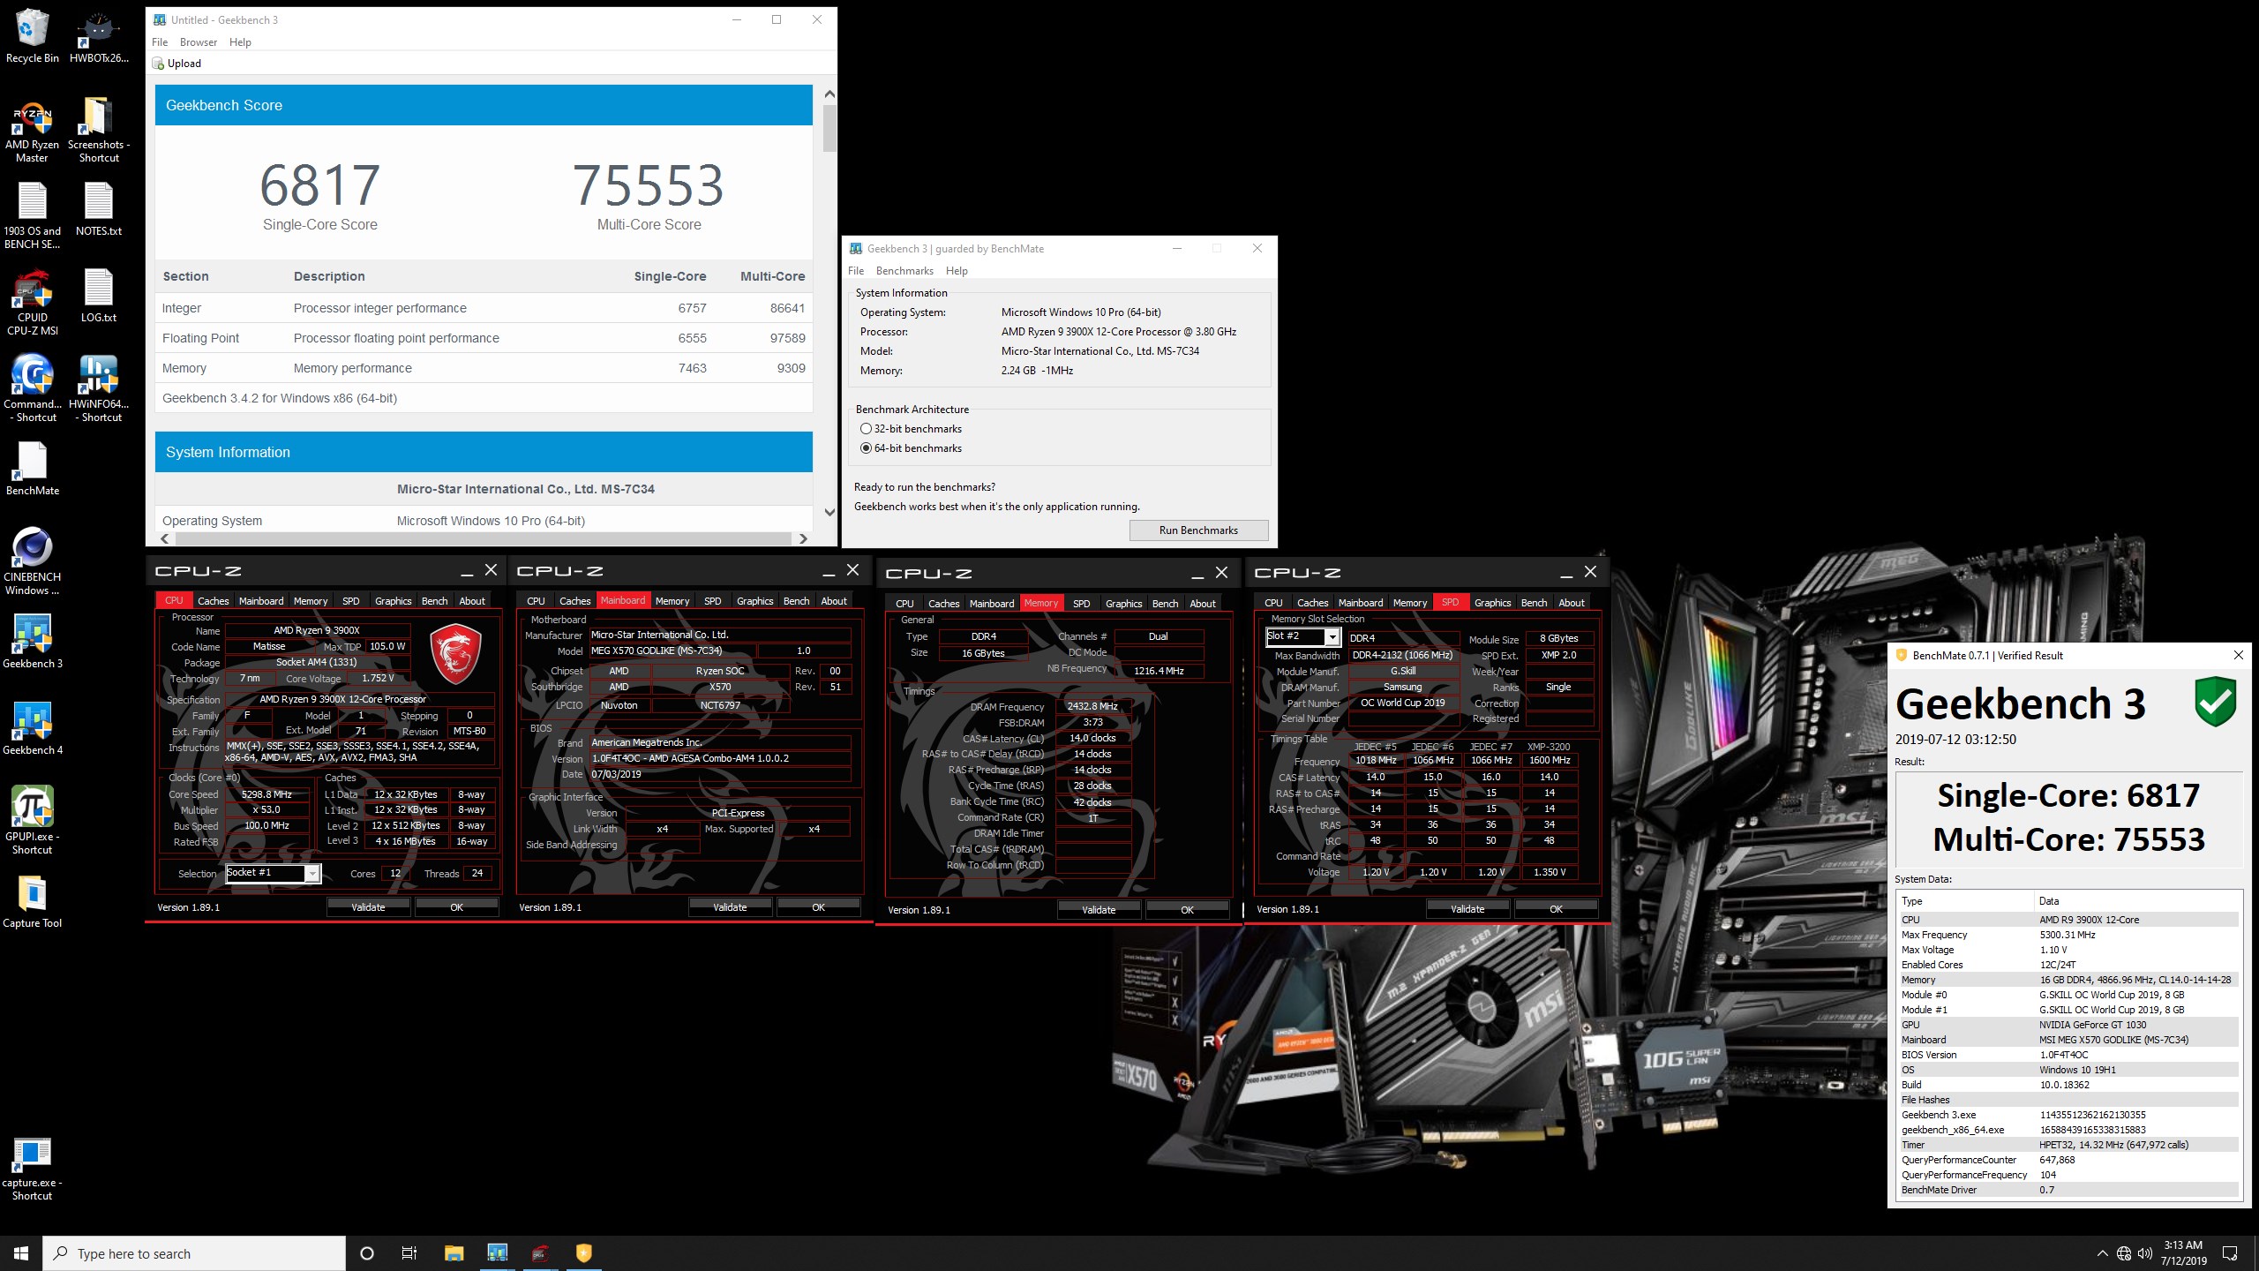Open the File menu in Geekbench results window
2259x1271 pixels.
click(160, 42)
